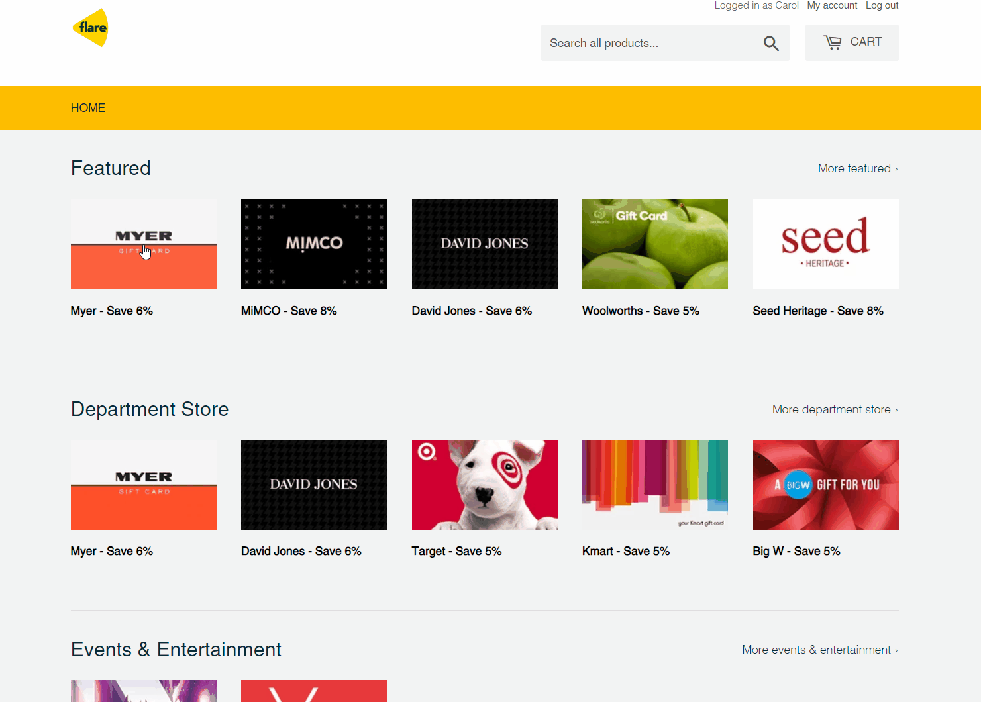Open the Target - Save 5% product link
This screenshot has width=981, height=702.
(456, 550)
